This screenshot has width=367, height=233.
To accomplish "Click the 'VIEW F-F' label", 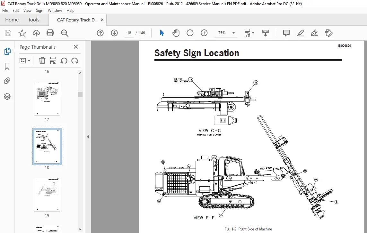I will tap(204, 218).
